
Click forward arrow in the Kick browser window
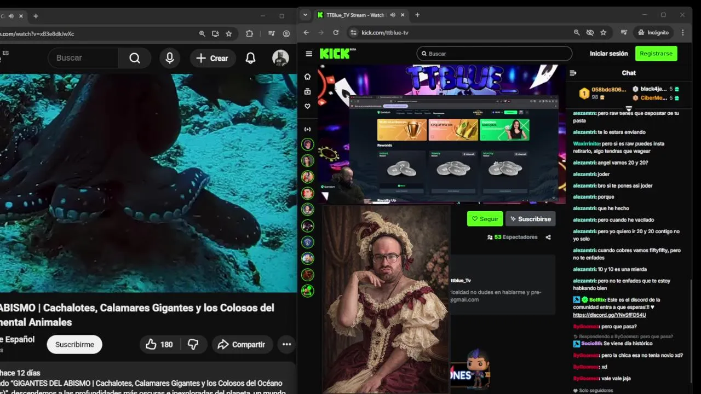pyautogui.click(x=321, y=32)
